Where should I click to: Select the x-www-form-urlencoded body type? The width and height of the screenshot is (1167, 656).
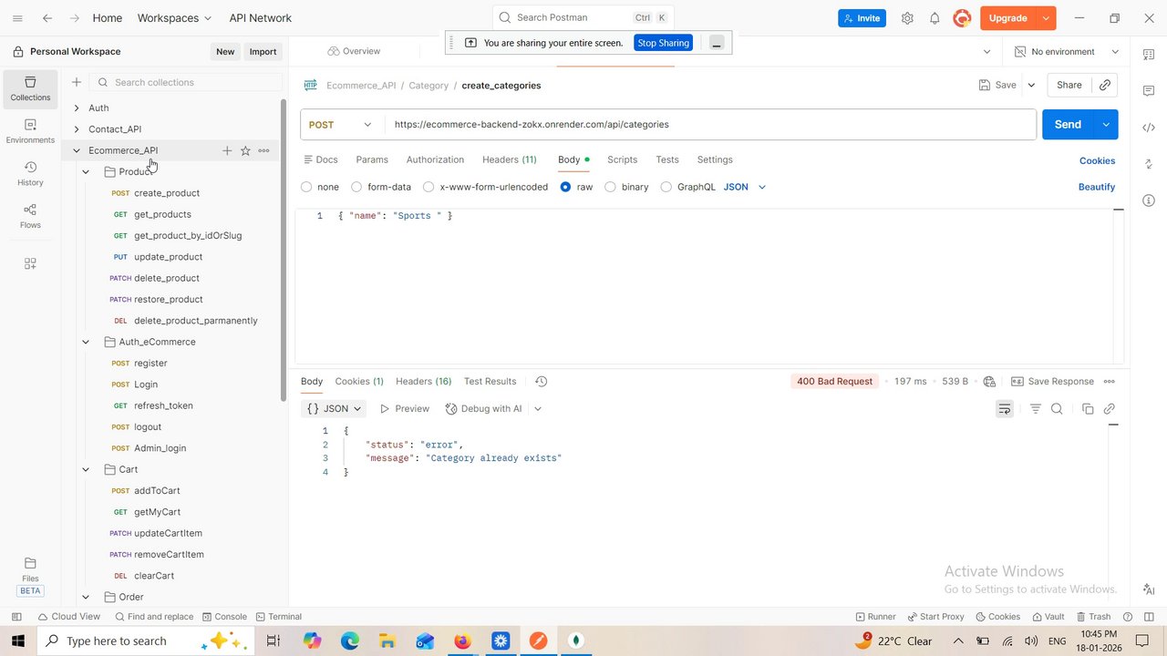click(429, 187)
